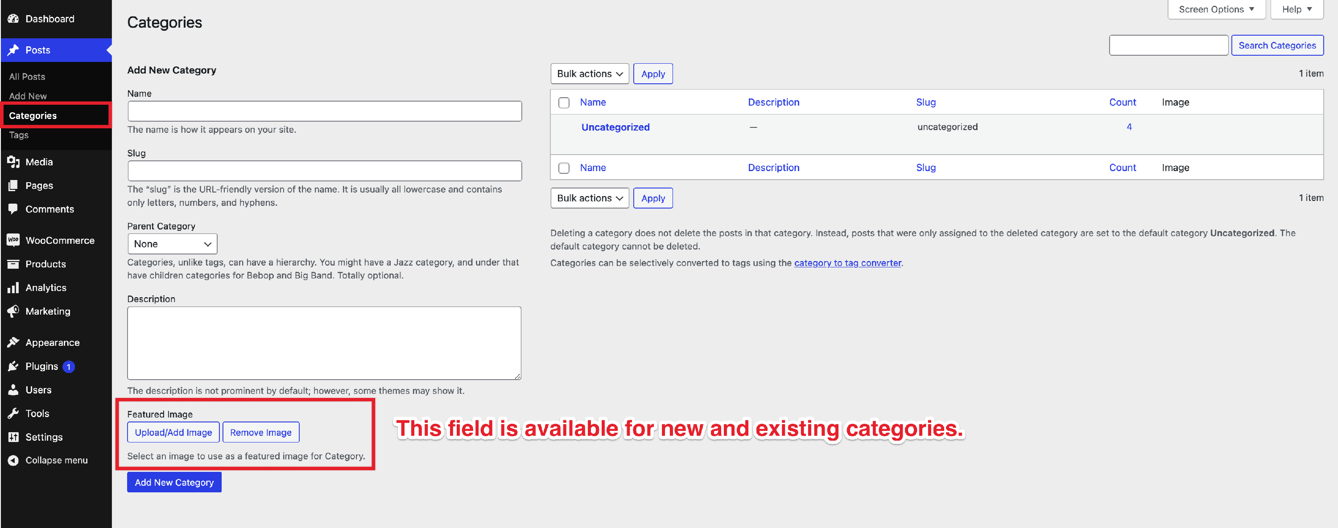
Task: Expand the Help panel
Action: (x=1297, y=9)
